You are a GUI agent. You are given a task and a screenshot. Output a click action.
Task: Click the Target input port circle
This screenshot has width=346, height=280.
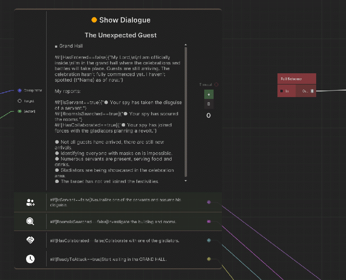click(x=20, y=101)
